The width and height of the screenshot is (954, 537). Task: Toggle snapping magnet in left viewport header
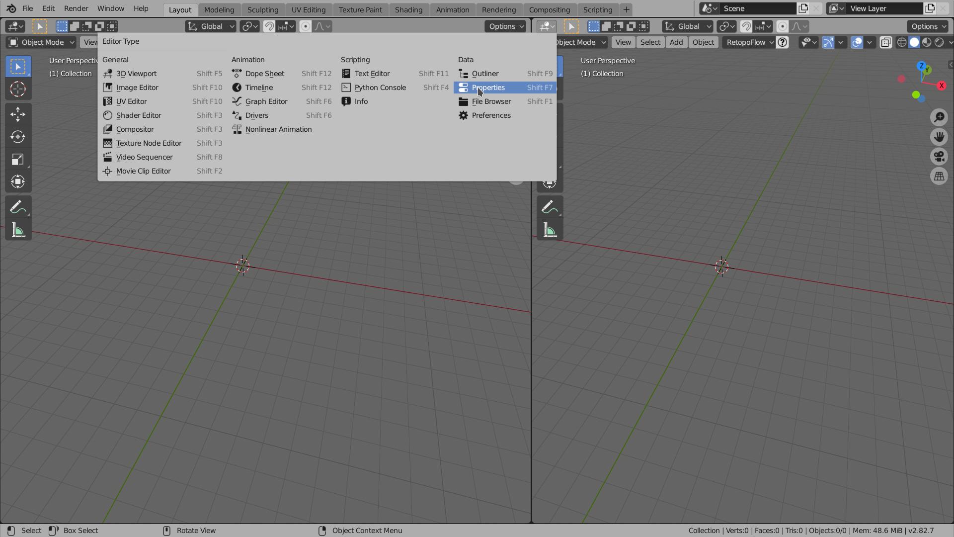coord(269,26)
